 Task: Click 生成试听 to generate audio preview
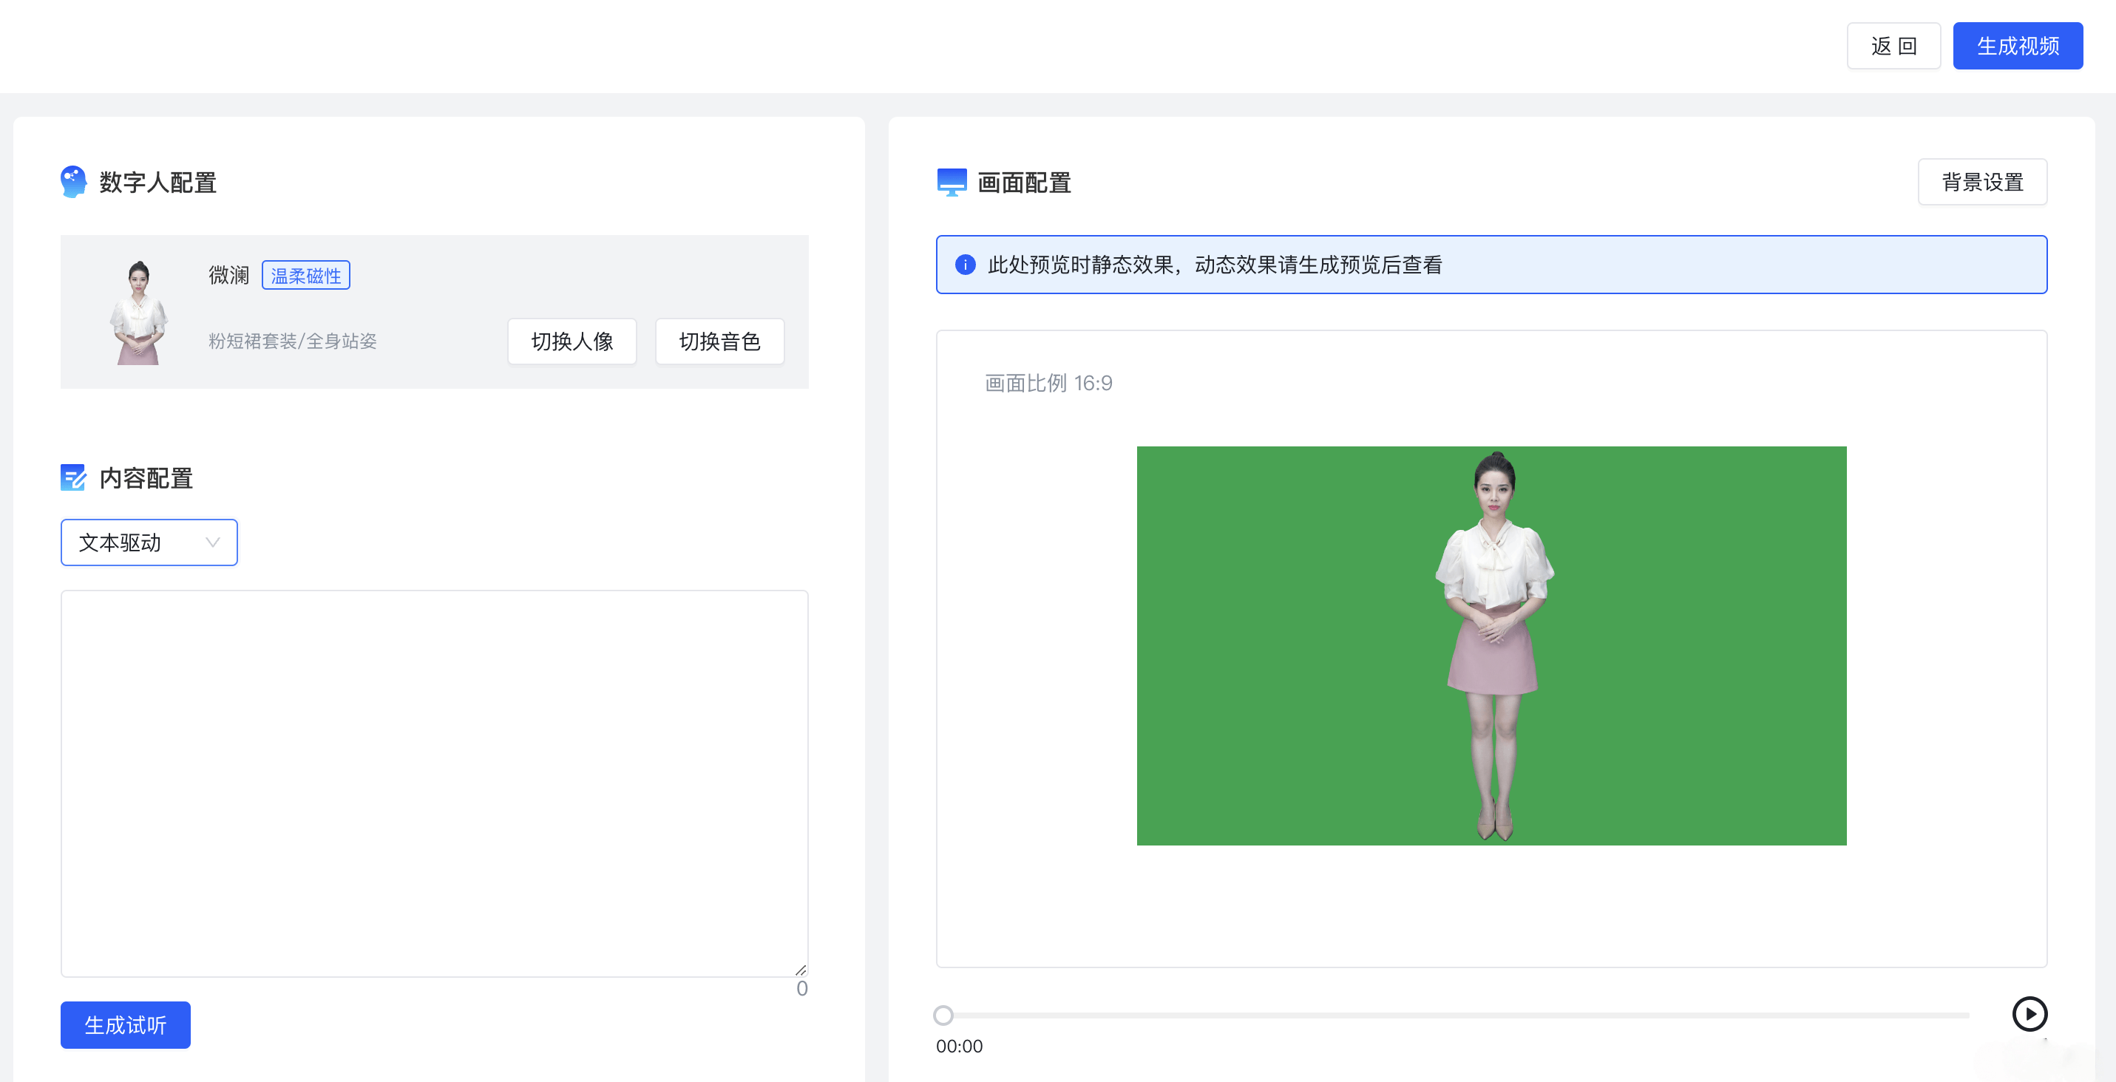pyautogui.click(x=125, y=1024)
